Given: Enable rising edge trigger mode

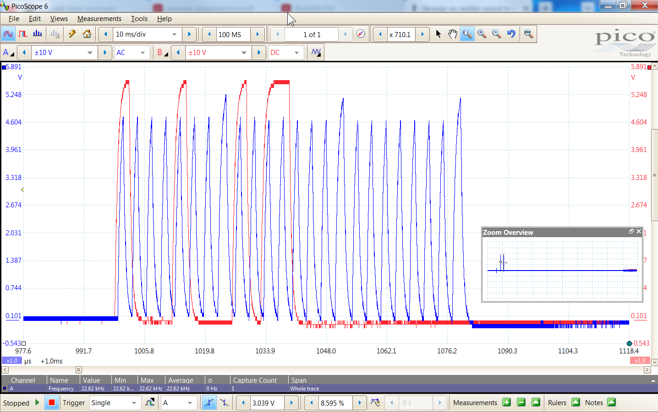Looking at the screenshot, I should pos(209,403).
